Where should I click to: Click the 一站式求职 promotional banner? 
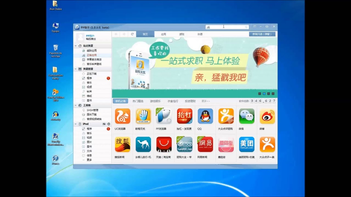tap(195, 68)
